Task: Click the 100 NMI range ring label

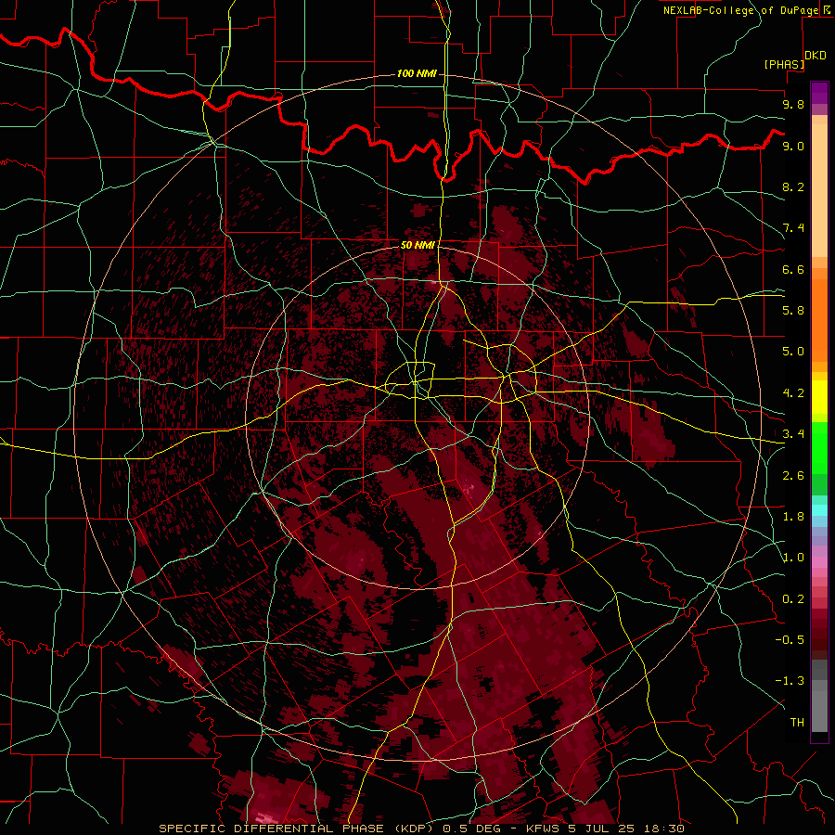Action: coord(417,73)
